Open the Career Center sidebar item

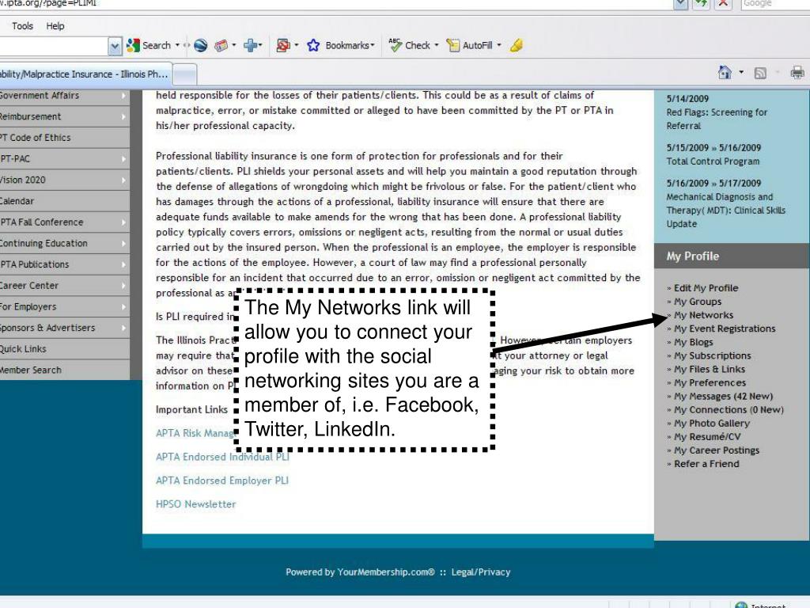click(65, 285)
